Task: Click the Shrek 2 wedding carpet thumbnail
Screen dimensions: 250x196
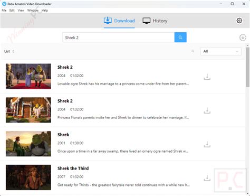Action: (x=28, y=76)
